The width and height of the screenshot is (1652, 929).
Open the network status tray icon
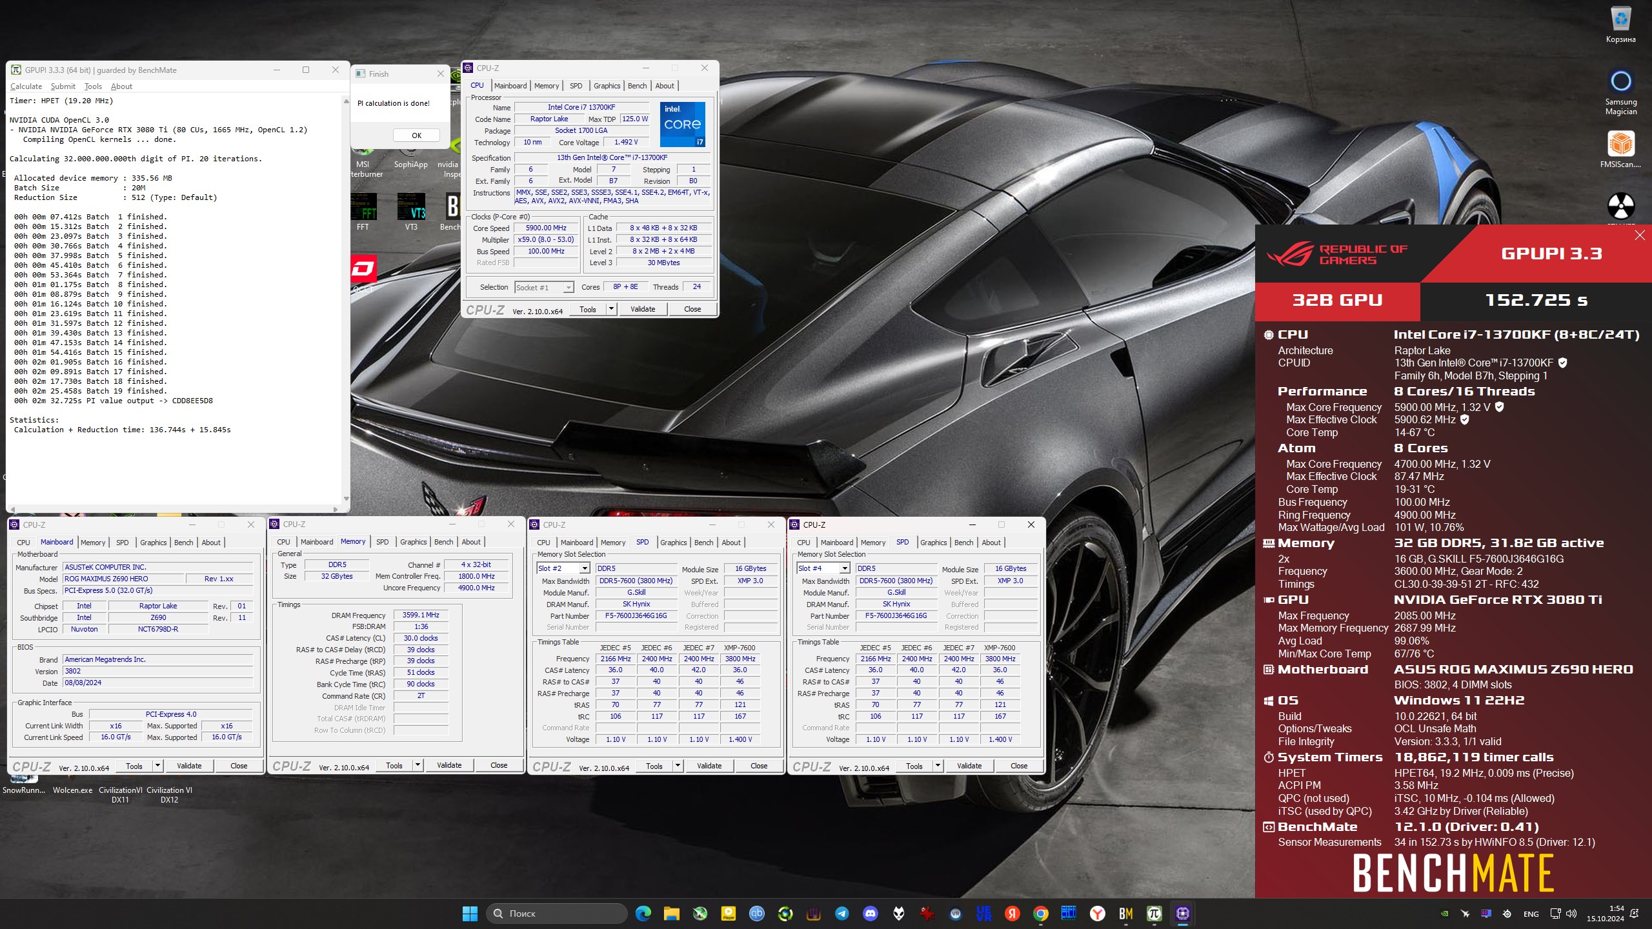coord(1555,914)
